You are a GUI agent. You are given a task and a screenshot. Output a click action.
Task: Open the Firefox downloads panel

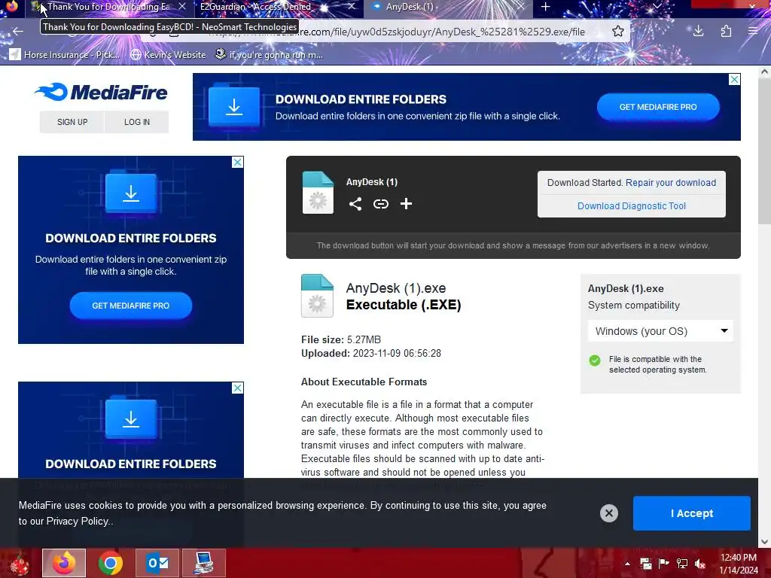coord(698,32)
